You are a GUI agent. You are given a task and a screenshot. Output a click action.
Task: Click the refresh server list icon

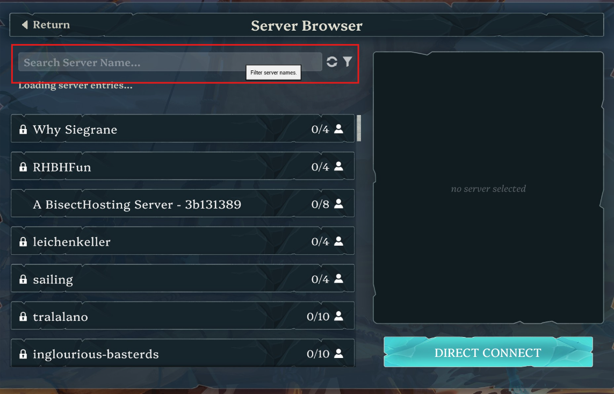click(331, 62)
